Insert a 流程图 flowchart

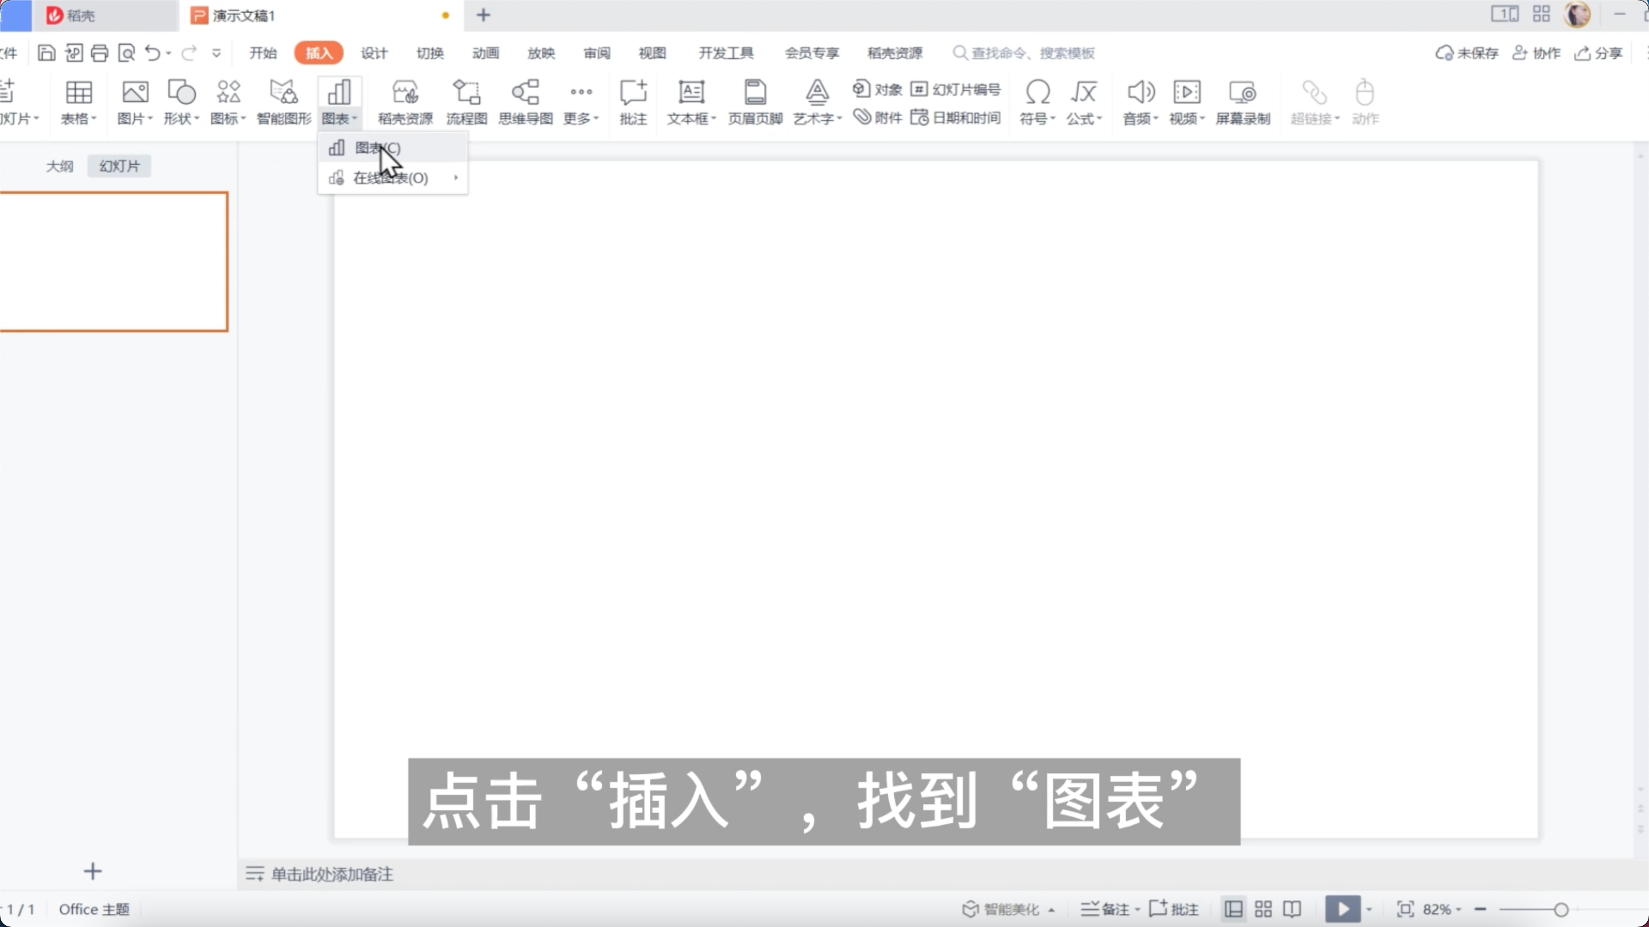pos(467,102)
